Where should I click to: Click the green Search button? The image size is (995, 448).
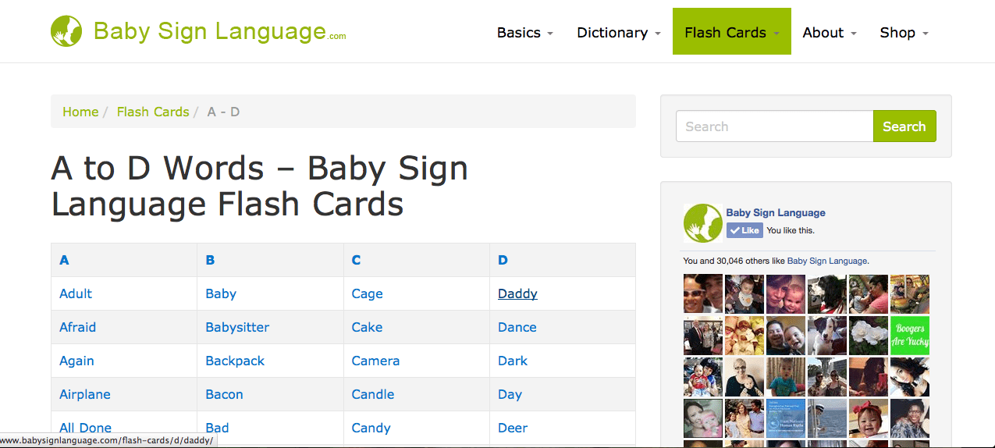tap(904, 126)
